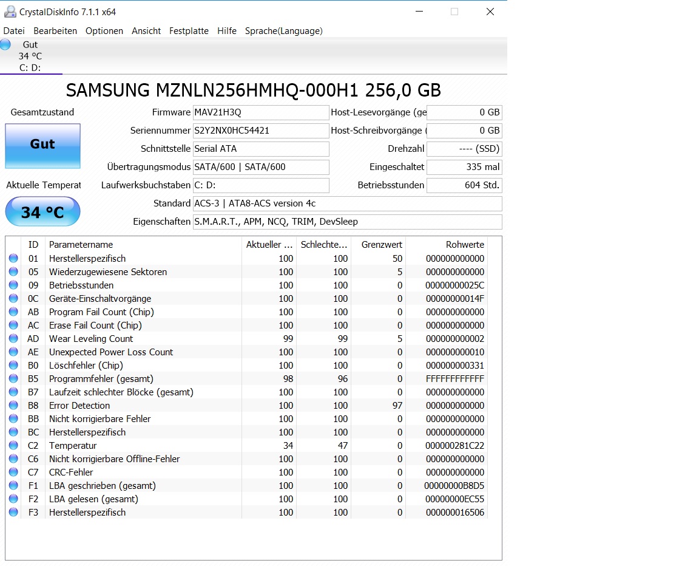Click the drive title SAMSUNG MZNLN256HMHQ-000H1
699x566 pixels.
253,90
